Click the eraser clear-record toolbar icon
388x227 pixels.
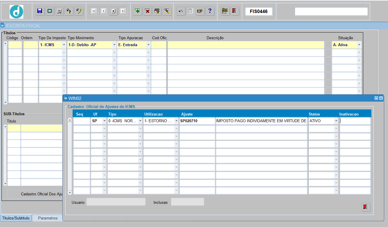pos(167,11)
